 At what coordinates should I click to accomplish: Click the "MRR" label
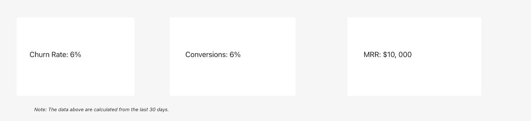click(371, 55)
